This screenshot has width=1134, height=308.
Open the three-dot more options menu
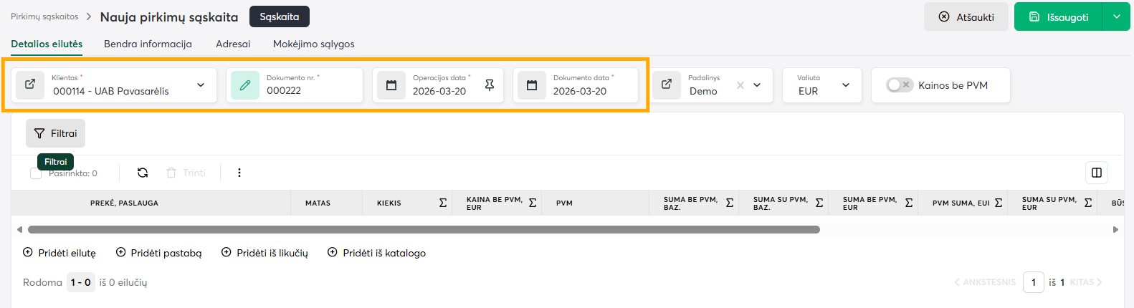point(239,173)
